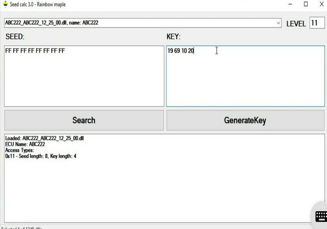Click the LEVEL label

coord(296,24)
